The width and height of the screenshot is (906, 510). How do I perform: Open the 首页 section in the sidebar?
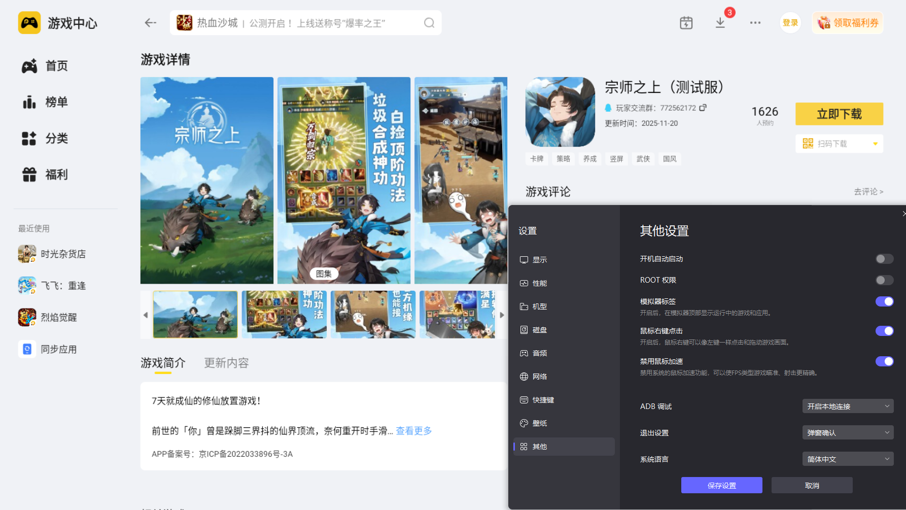55,65
